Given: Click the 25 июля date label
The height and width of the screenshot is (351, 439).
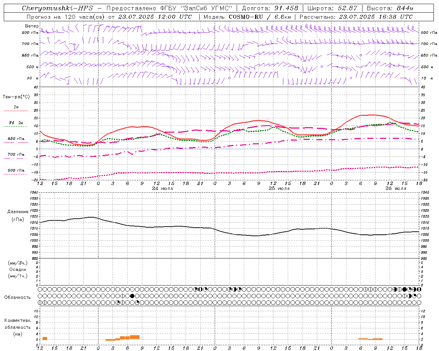Looking at the screenshot, I should click(279, 189).
